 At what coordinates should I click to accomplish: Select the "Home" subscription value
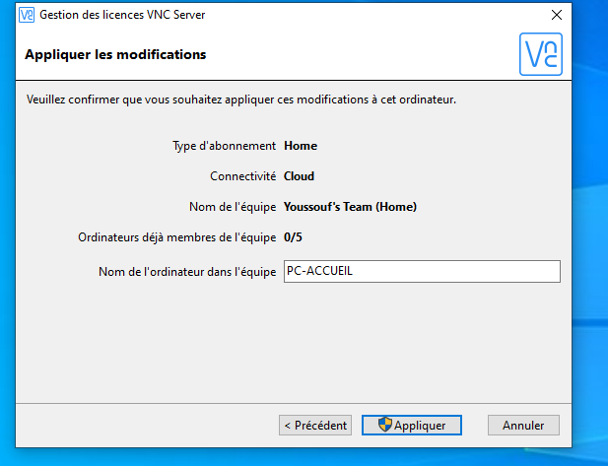point(301,146)
